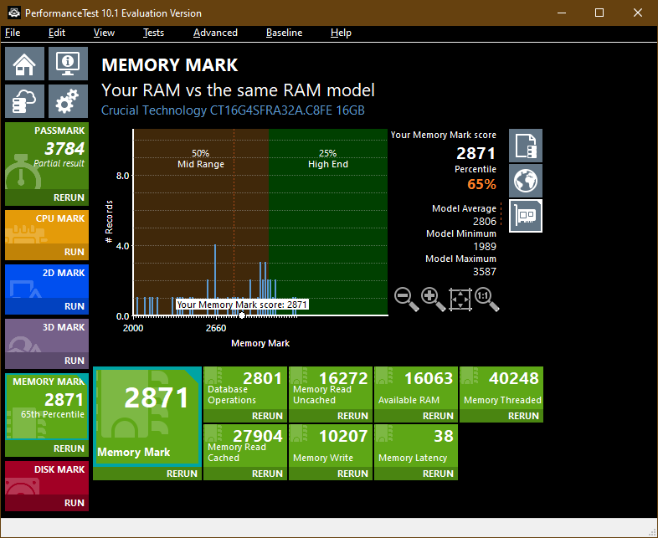Rerun the Memory Write test
This screenshot has width=658, height=538.
click(x=331, y=474)
